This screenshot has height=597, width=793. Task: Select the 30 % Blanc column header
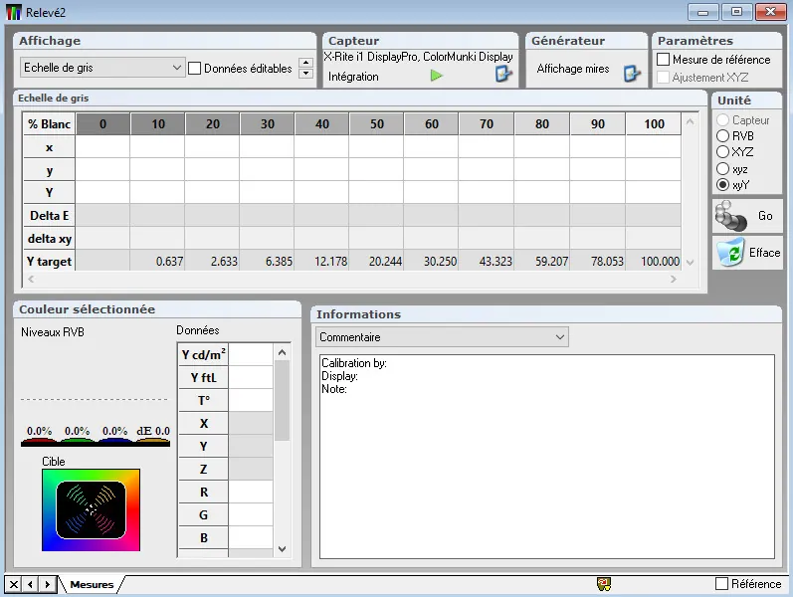coord(267,124)
